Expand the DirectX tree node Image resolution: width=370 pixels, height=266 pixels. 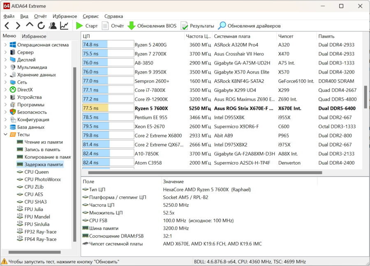coord(5,89)
